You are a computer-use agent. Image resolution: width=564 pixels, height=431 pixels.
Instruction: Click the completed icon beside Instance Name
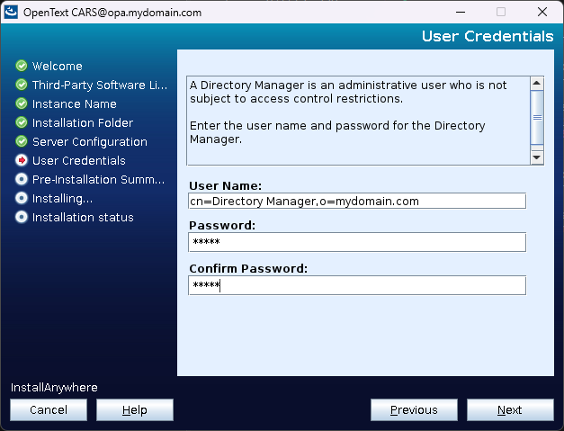coord(22,103)
